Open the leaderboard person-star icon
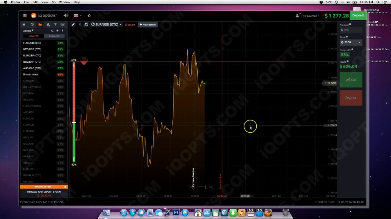This screenshot has width=391, height=219. [48, 24]
